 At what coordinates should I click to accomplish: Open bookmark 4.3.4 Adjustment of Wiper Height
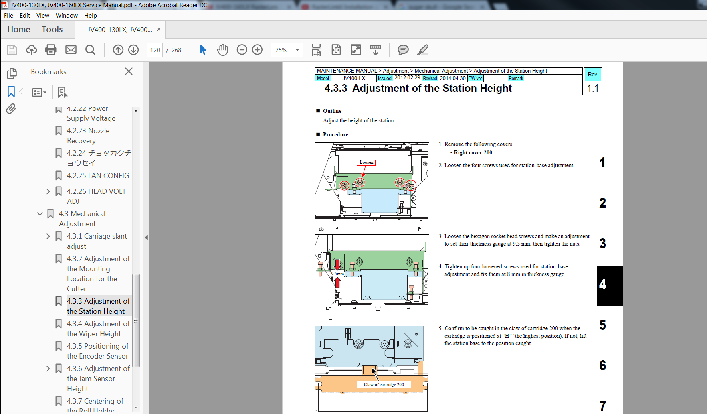tap(98, 329)
